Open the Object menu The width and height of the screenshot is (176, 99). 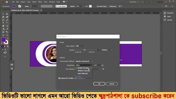click(23, 2)
